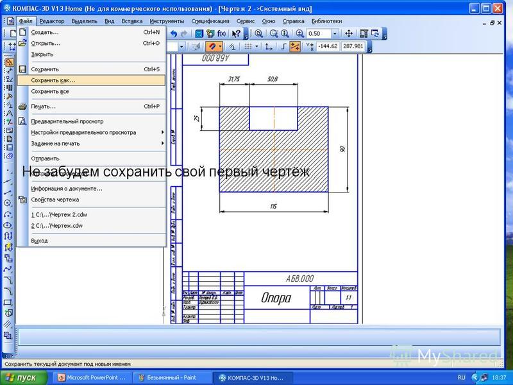Choose Выход in File menu

point(90,241)
